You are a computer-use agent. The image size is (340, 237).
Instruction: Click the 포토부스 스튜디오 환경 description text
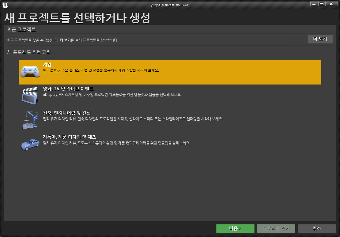116,143
